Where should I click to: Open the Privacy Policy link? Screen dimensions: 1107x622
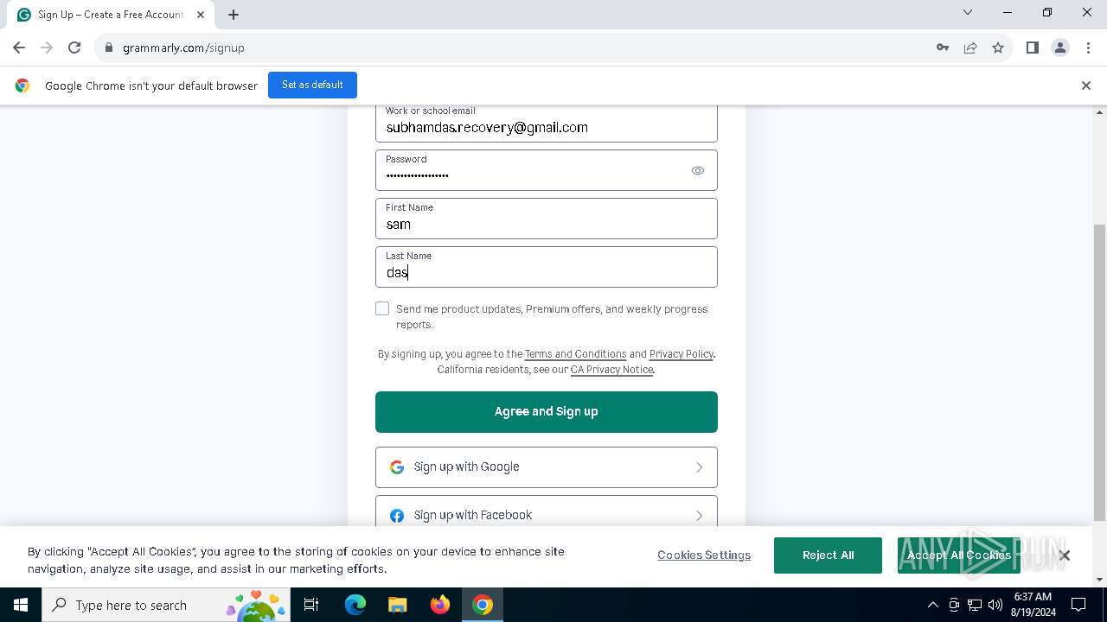pyautogui.click(x=681, y=354)
